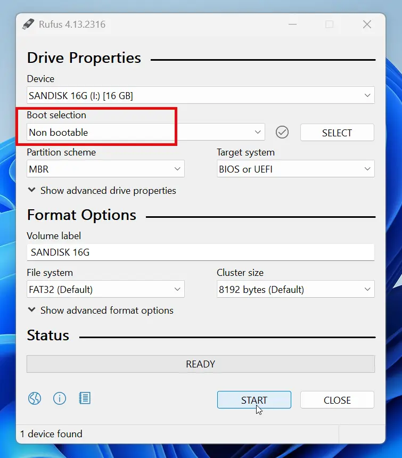This screenshot has width=402, height=458.
Task: Open the Partition scheme MBR dropdown
Action: 105,169
